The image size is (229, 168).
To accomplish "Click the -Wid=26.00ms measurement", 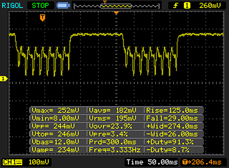I will 172,134.
